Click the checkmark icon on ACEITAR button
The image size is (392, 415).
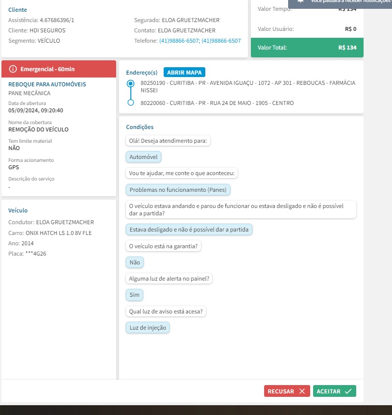(x=348, y=391)
